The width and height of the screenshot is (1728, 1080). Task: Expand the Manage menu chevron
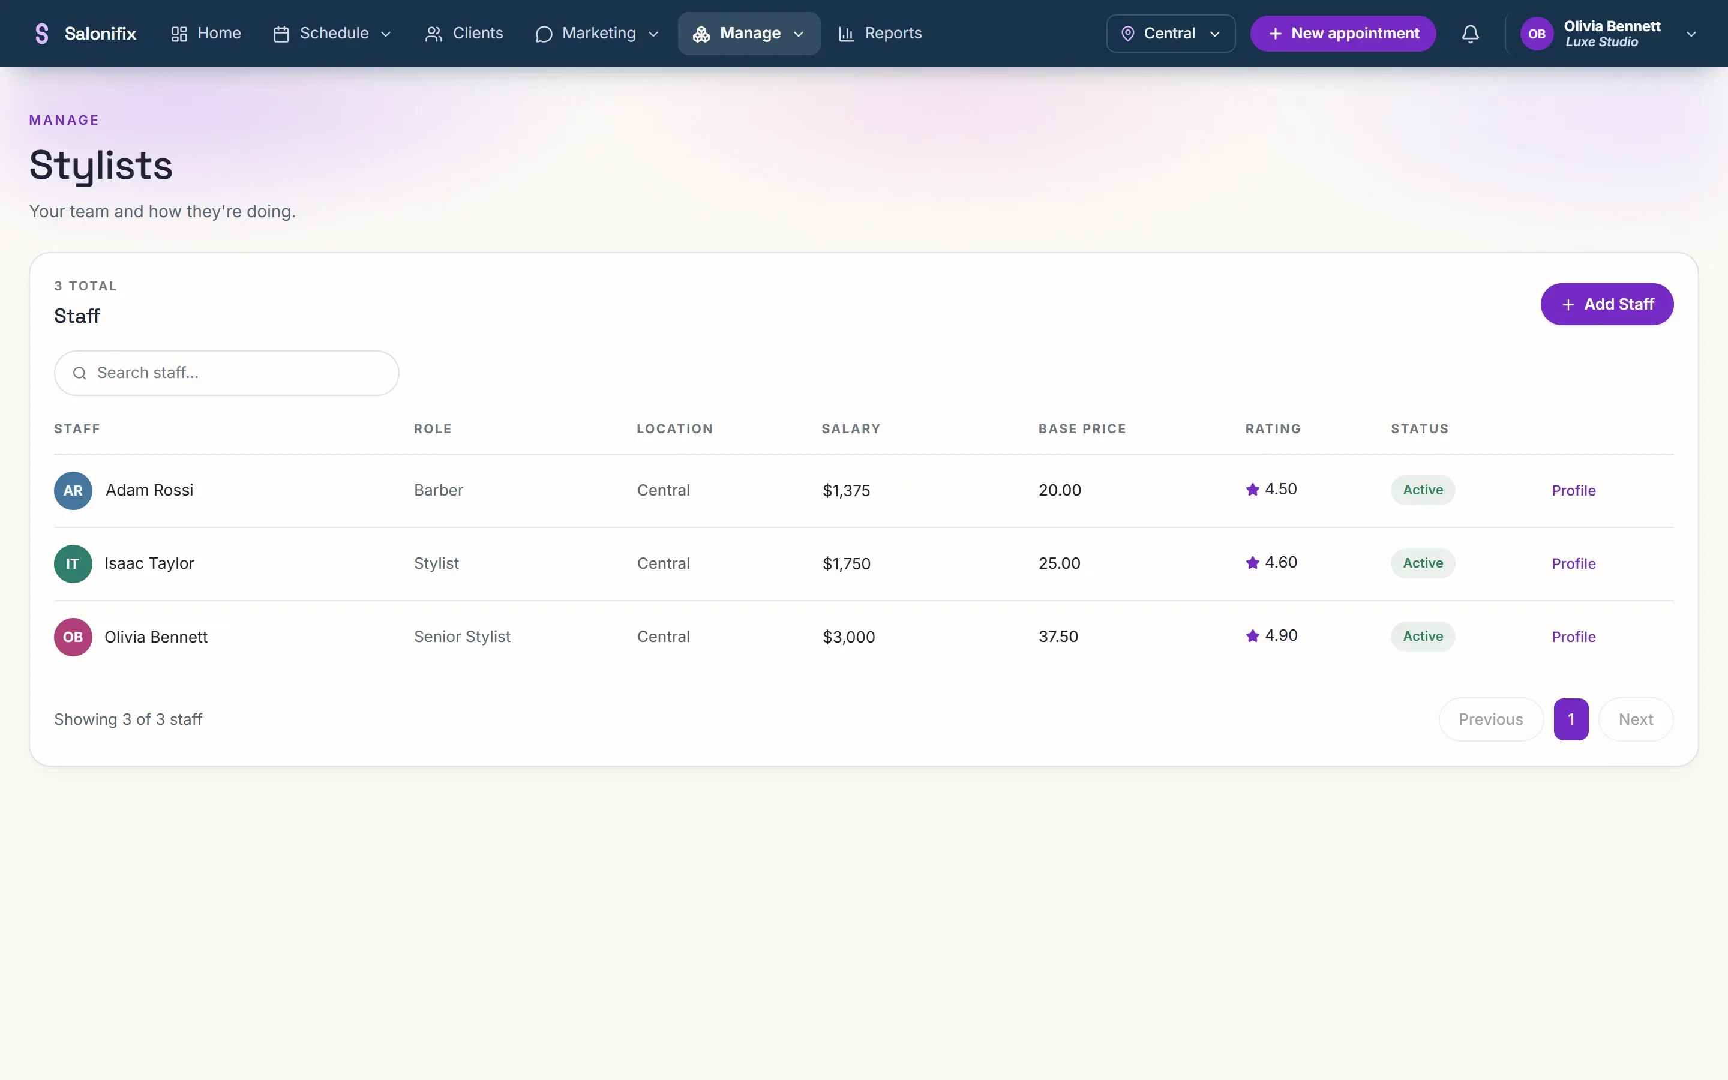pos(799,34)
